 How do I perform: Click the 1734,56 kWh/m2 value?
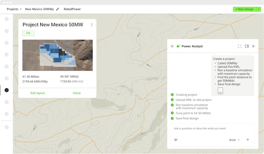point(71,81)
